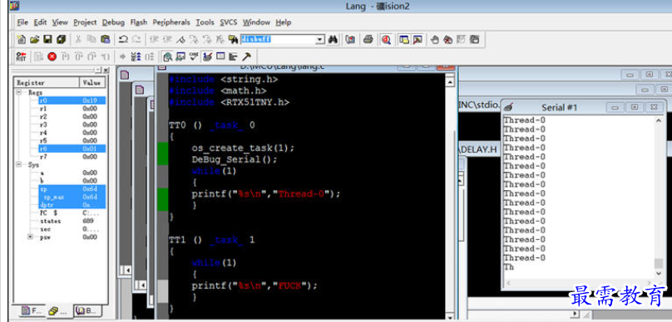Expand the psw register node

click(30, 237)
